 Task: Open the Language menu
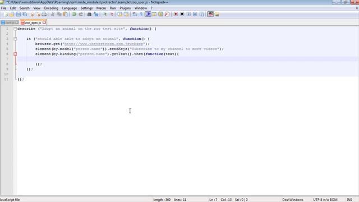pyautogui.click(x=70, y=8)
